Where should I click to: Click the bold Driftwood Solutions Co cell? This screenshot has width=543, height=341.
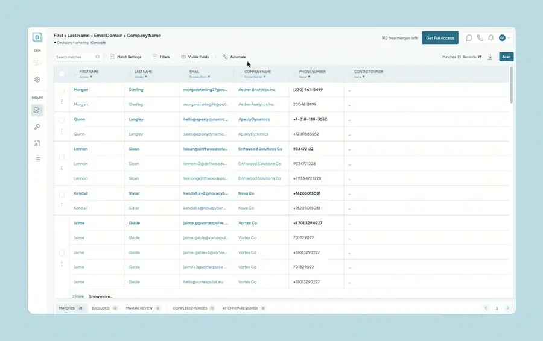260,149
